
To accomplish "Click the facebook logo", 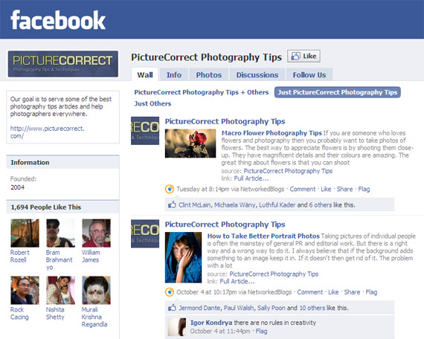I will [x=58, y=20].
